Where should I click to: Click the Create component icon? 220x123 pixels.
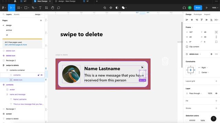pos(111,8)
